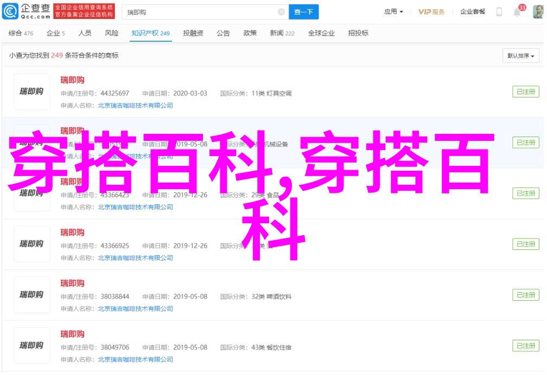Open the 企业套餐 link

[x=472, y=12]
